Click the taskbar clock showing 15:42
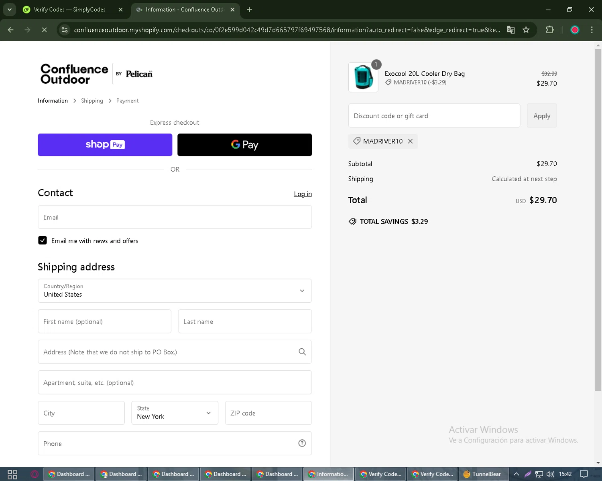 pyautogui.click(x=565, y=474)
